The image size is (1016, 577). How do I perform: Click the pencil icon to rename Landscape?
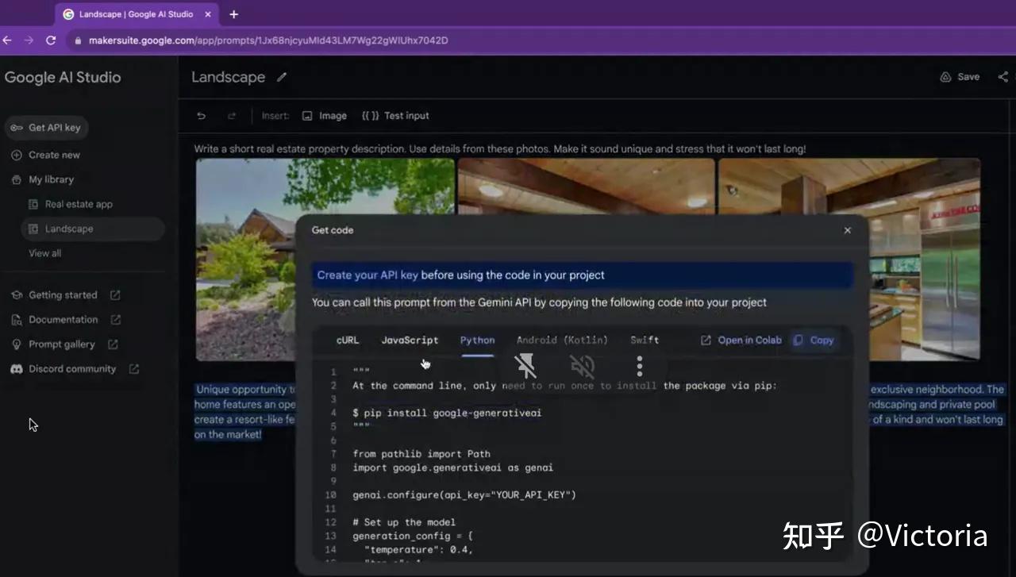[x=281, y=77]
